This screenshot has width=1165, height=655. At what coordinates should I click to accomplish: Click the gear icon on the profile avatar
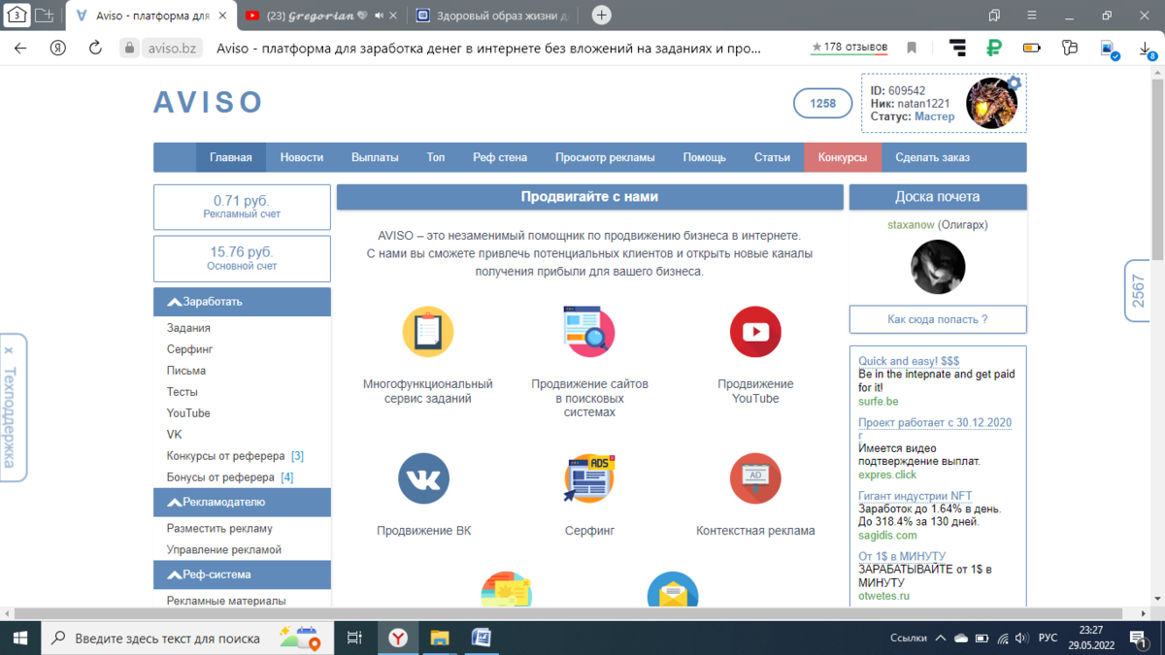[1015, 83]
